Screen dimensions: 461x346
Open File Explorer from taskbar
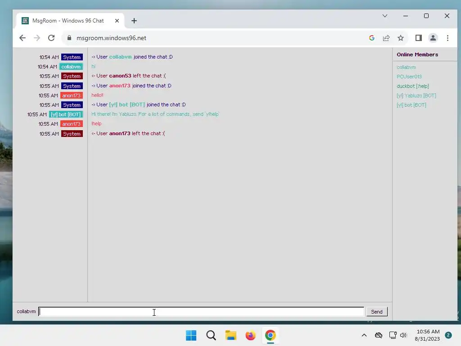231,335
